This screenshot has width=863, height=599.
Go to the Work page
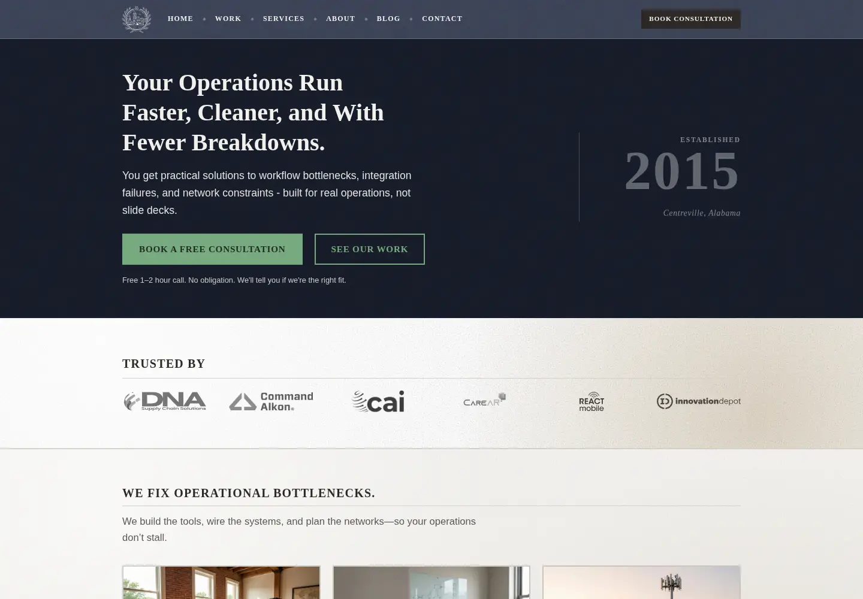pyautogui.click(x=228, y=19)
